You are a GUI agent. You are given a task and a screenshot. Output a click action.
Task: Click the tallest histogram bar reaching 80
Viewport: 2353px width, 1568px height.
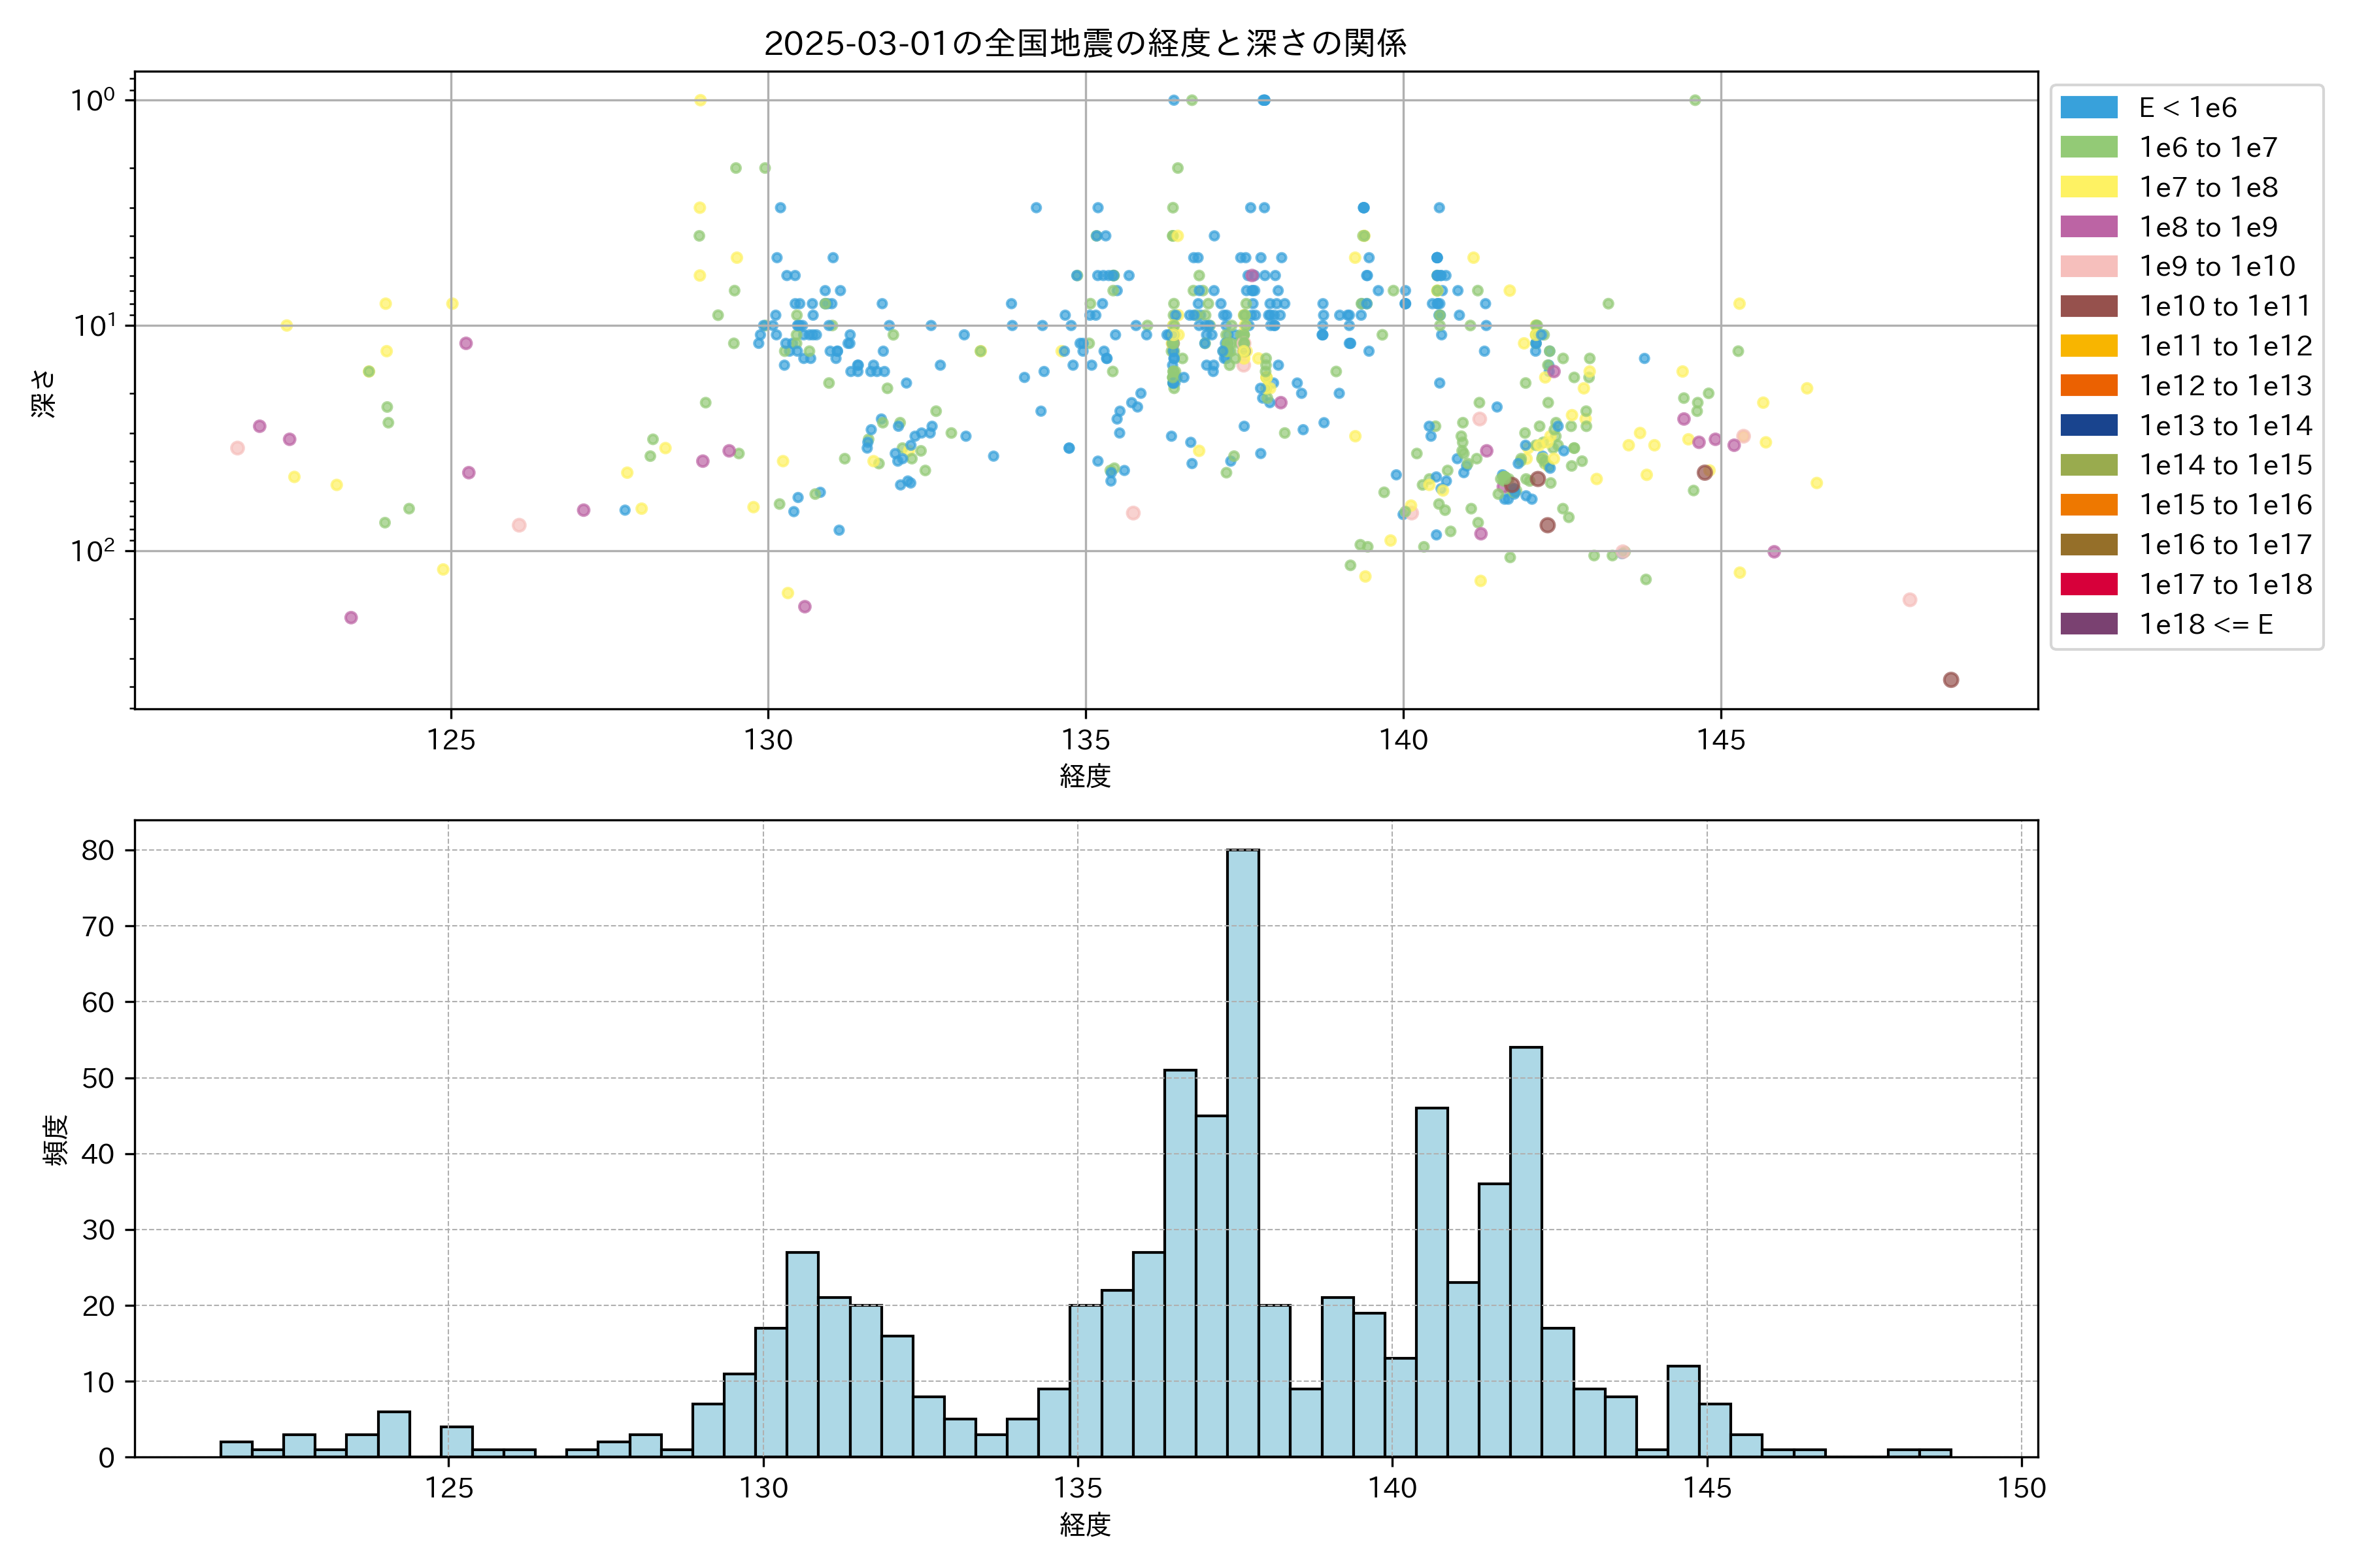pyautogui.click(x=1243, y=1150)
